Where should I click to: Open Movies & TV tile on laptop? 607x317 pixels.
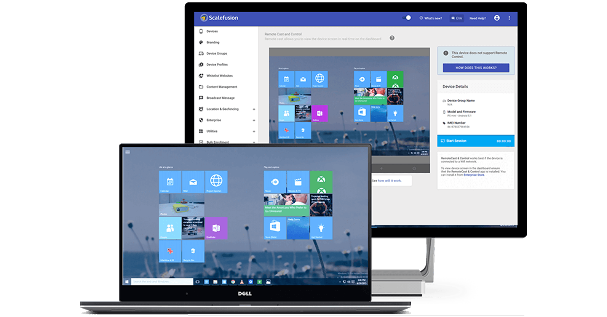tap(298, 182)
